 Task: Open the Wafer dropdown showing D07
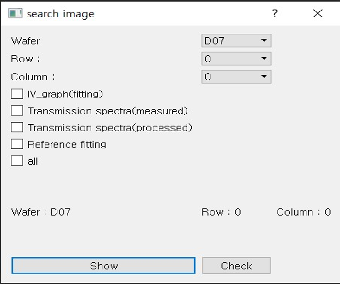point(236,41)
